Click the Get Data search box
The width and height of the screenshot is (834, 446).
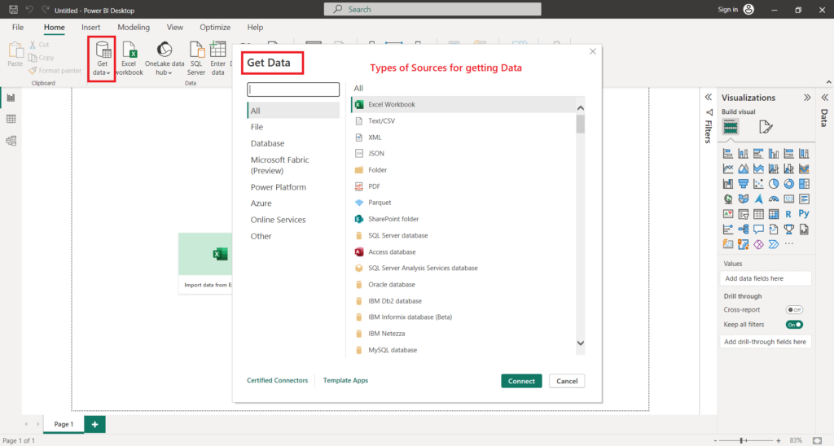pos(293,90)
